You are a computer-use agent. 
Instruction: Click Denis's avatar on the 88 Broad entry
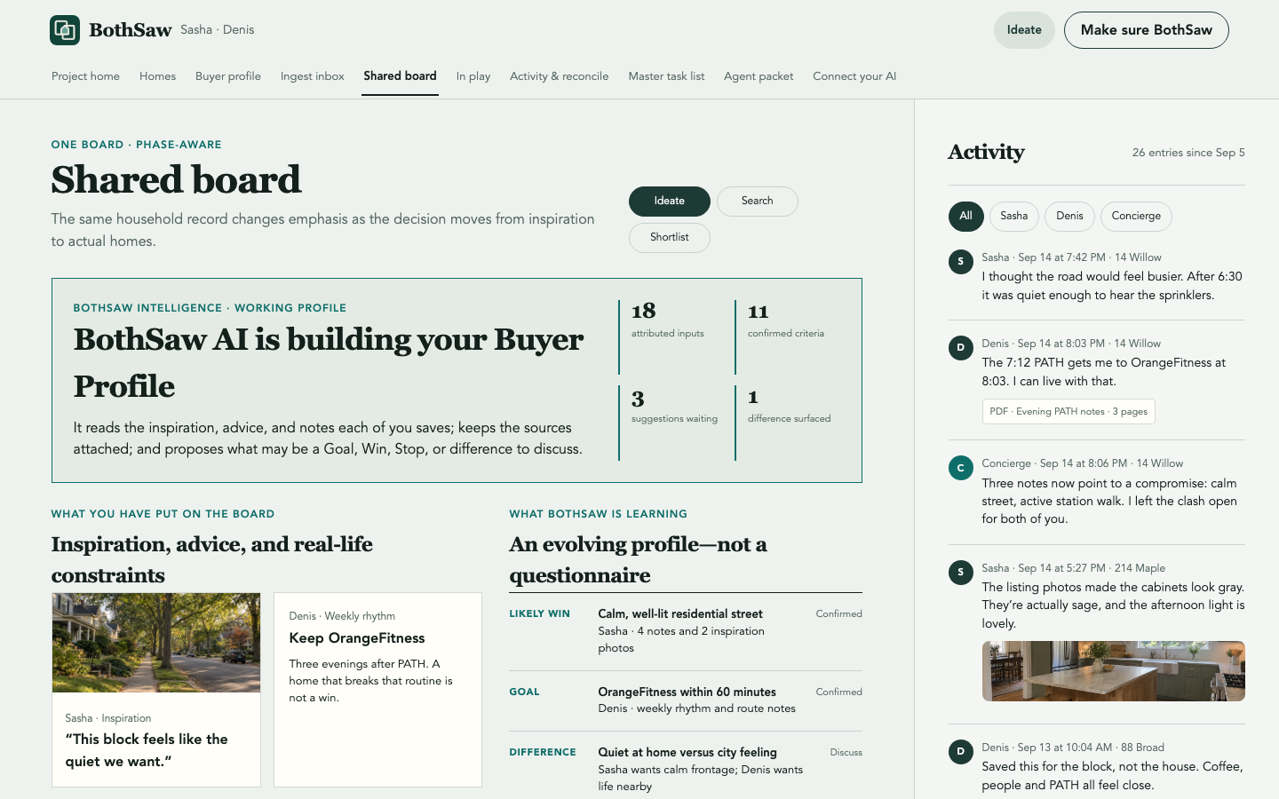click(x=960, y=752)
